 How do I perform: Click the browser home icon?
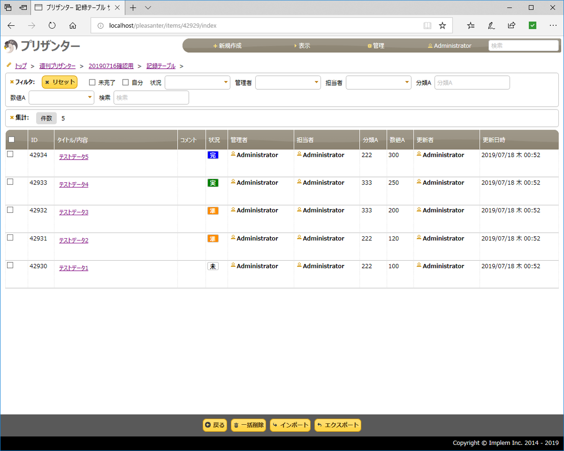pyautogui.click(x=72, y=25)
